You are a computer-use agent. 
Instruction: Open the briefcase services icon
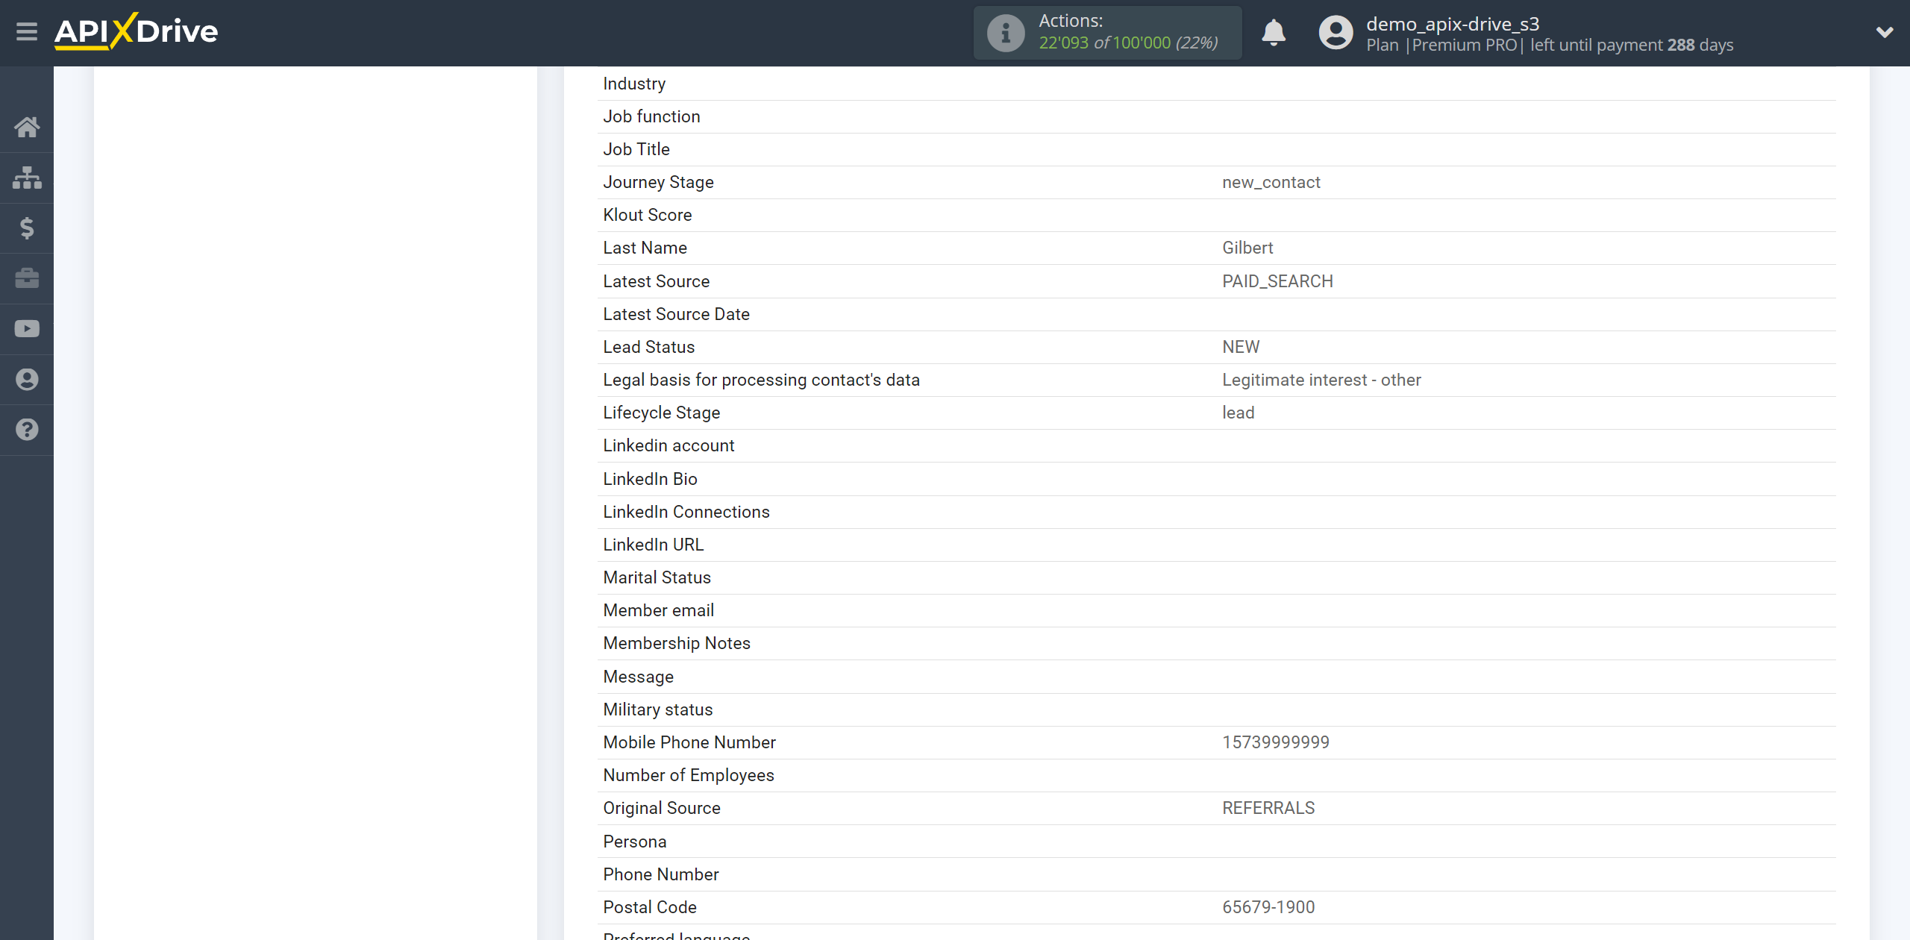click(x=27, y=278)
